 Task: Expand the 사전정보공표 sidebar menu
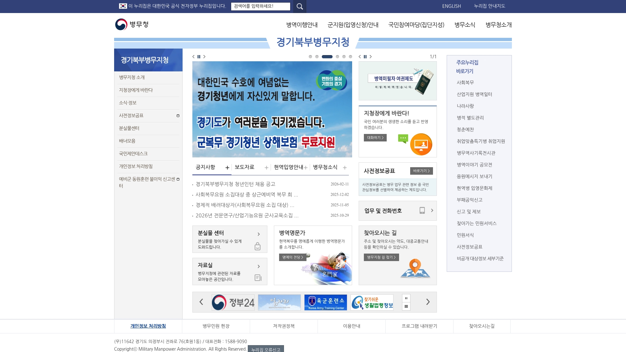pyautogui.click(x=178, y=115)
